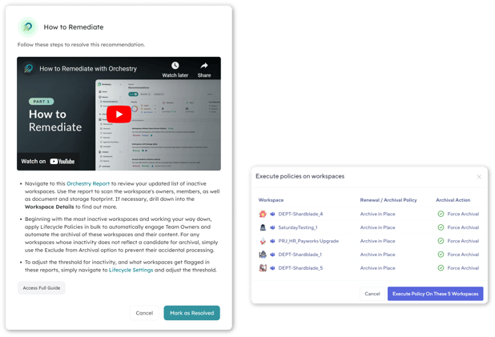This screenshot has width=495, height=337.
Task: Click the DEPT-Shardblade_1 workspace avatar icon
Action: tap(262, 254)
